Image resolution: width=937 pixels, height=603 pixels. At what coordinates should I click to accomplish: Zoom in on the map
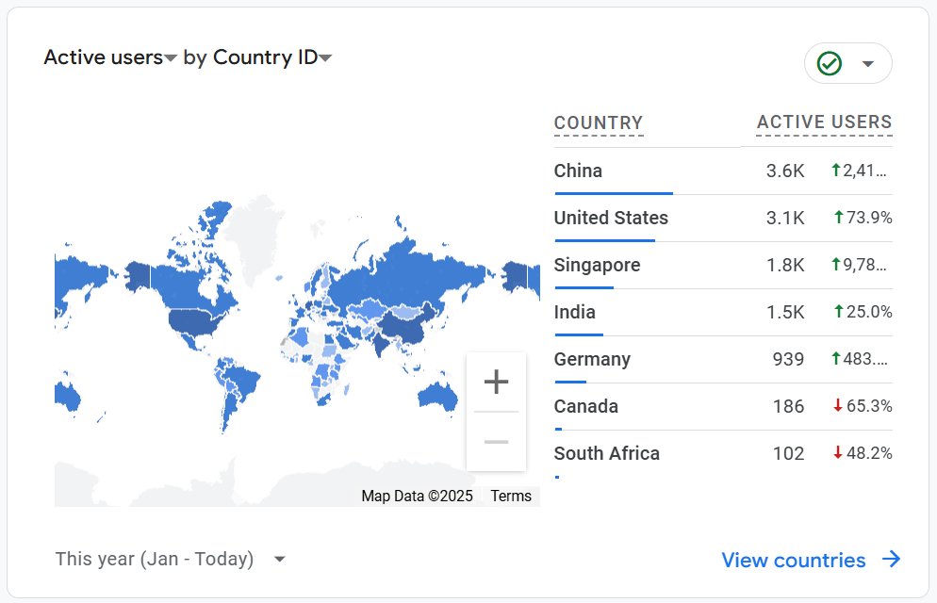(x=496, y=382)
